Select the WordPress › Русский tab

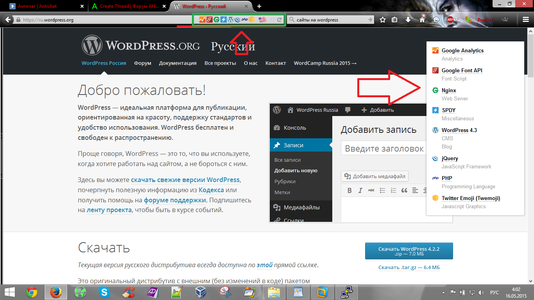[x=211, y=6]
